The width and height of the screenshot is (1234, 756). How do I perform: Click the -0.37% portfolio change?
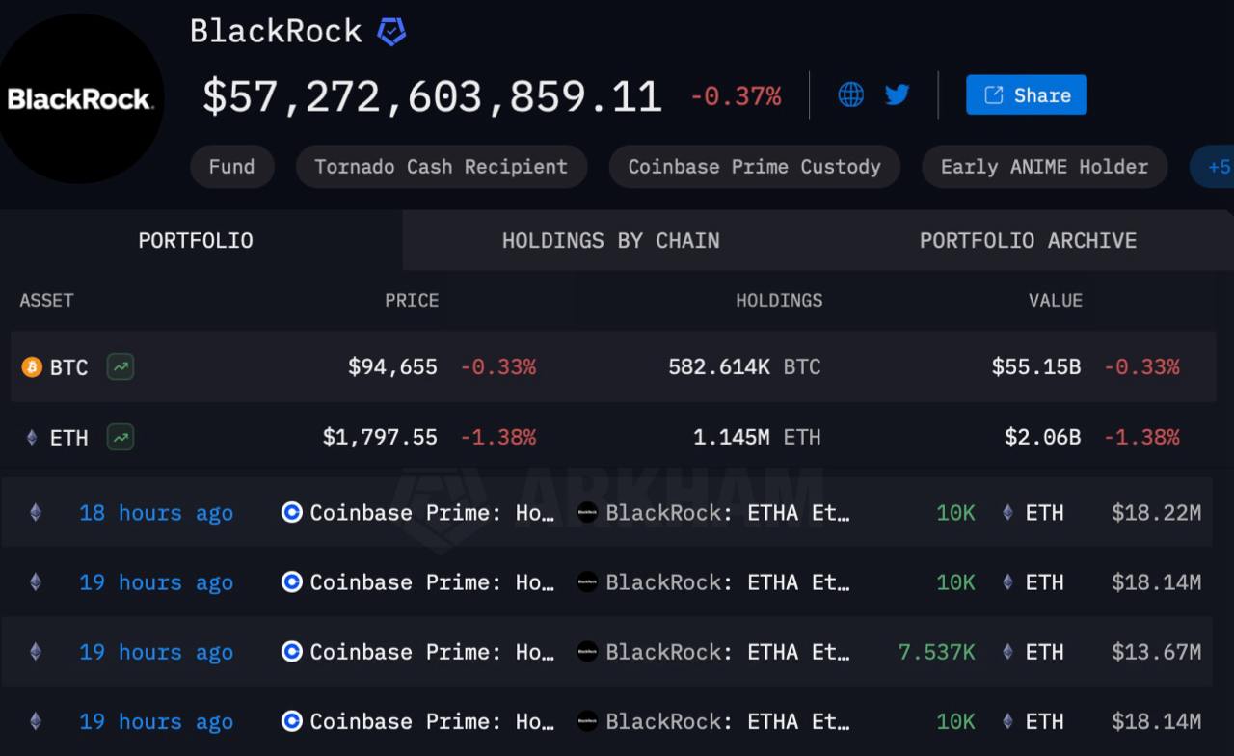(736, 96)
